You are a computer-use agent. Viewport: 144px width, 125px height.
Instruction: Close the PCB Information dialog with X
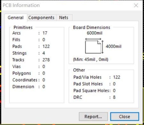coord(136,5)
